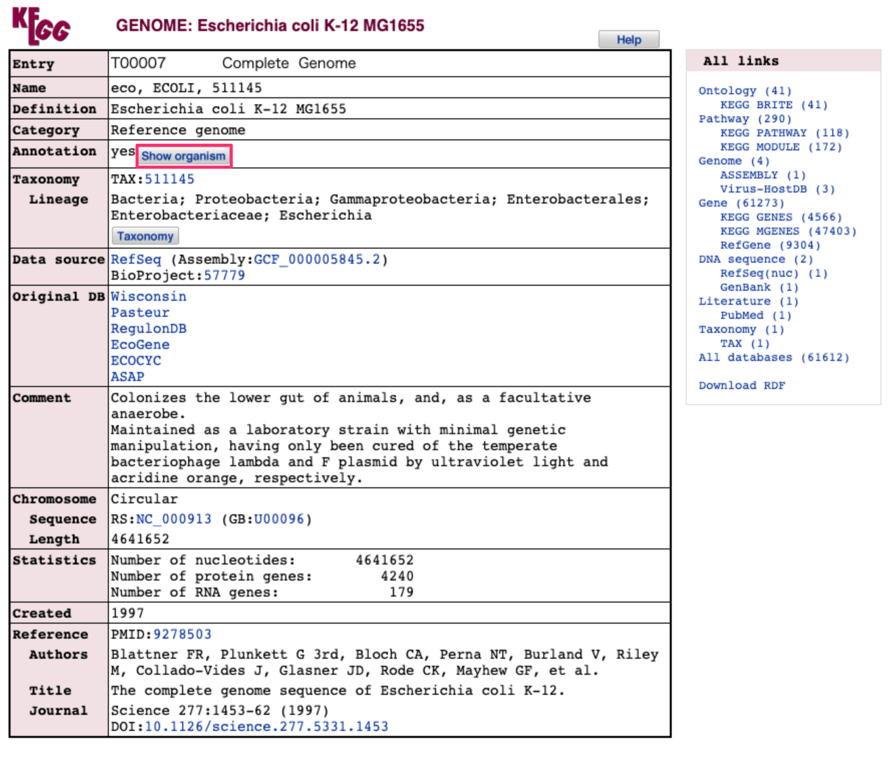Click Reference genome category text
This screenshot has height=763, width=892.
point(178,130)
